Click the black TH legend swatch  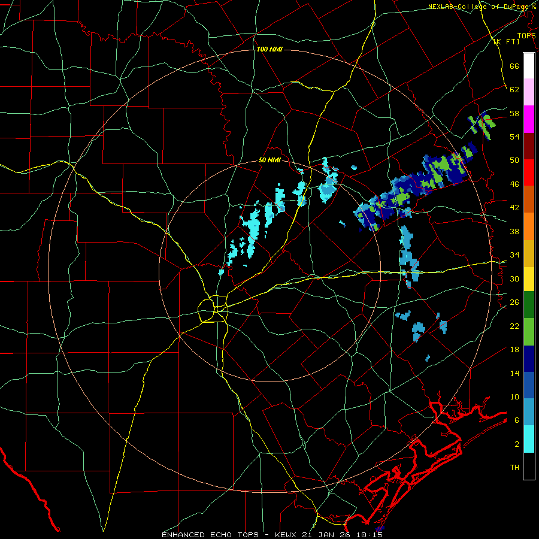click(529, 466)
